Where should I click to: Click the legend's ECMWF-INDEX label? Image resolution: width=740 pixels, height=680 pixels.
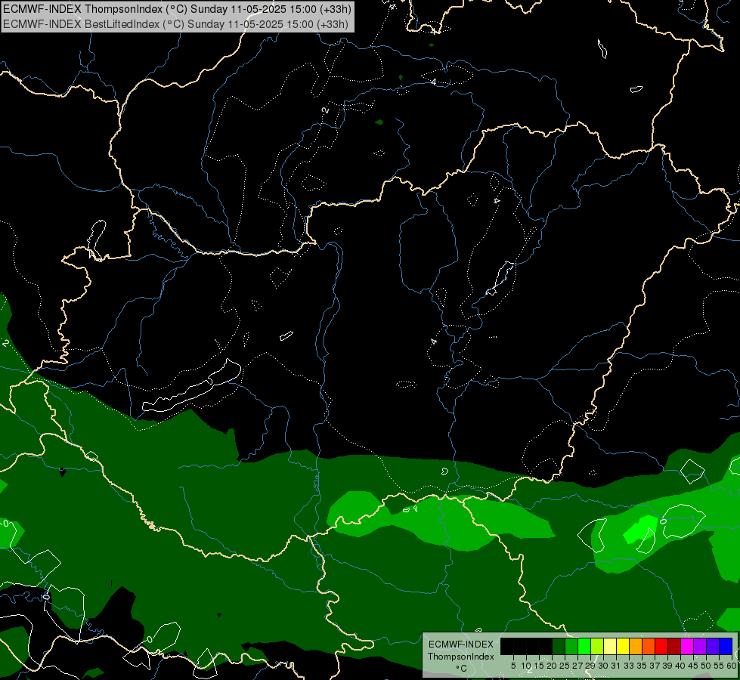(x=461, y=644)
